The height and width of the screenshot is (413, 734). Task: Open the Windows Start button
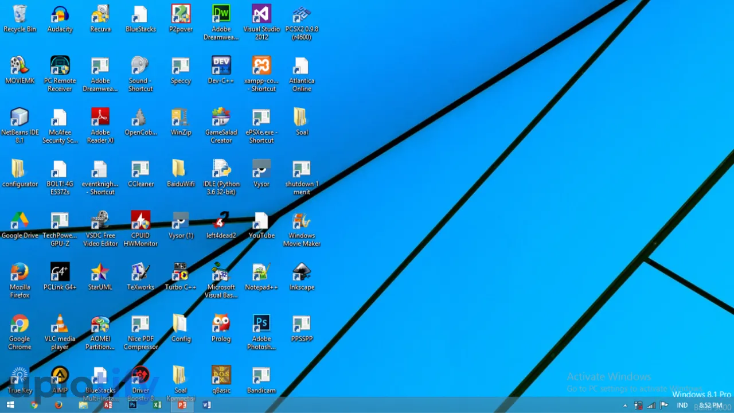[10, 405]
